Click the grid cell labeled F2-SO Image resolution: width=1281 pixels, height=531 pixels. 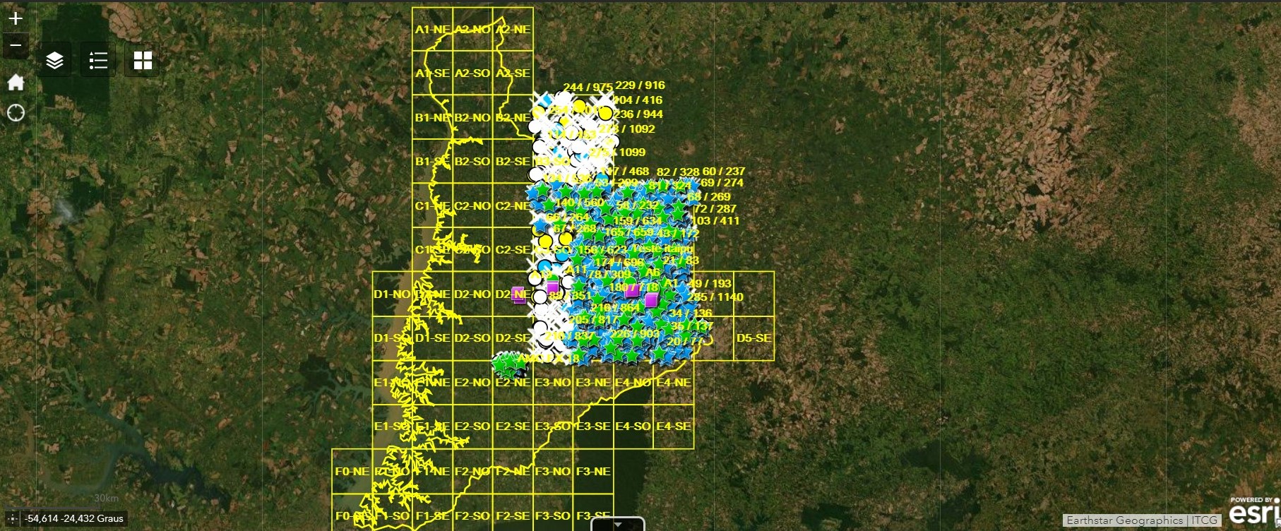pos(472,513)
